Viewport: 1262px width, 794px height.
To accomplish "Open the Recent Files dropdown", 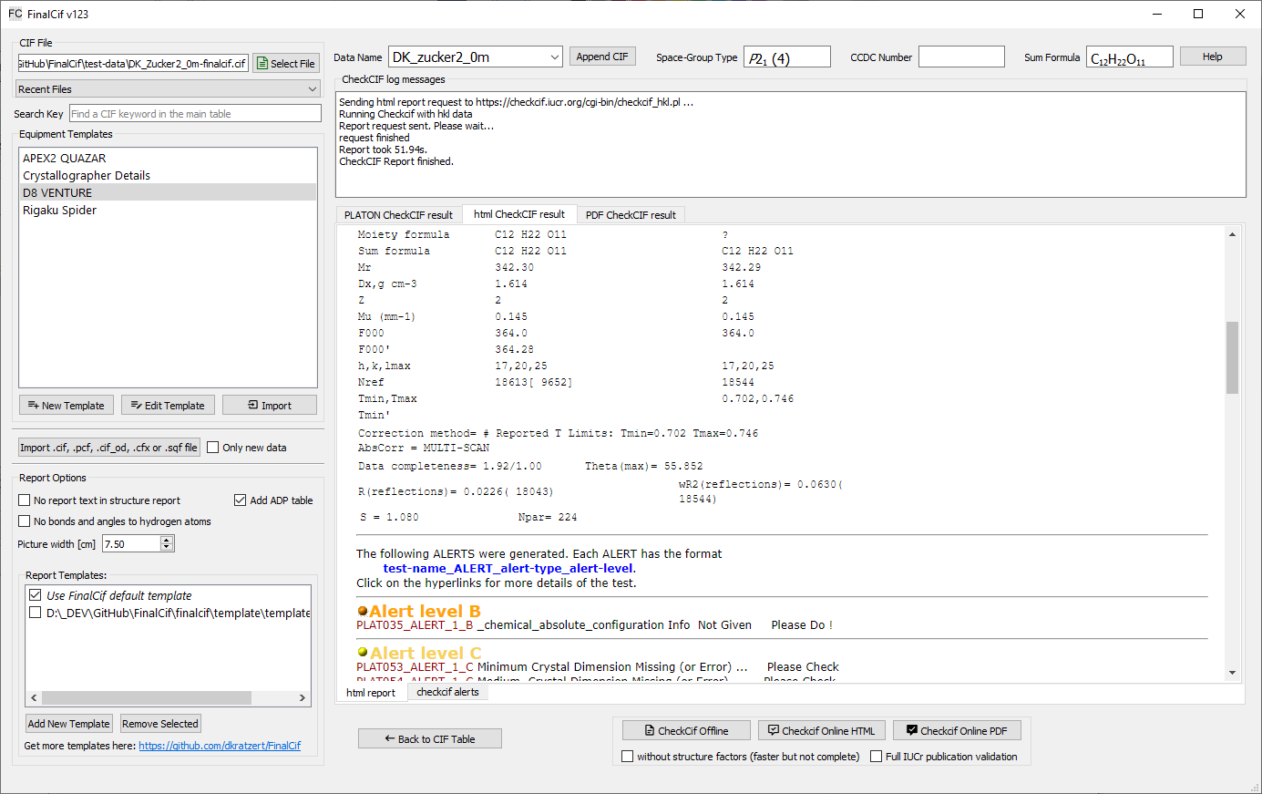I will tap(168, 89).
